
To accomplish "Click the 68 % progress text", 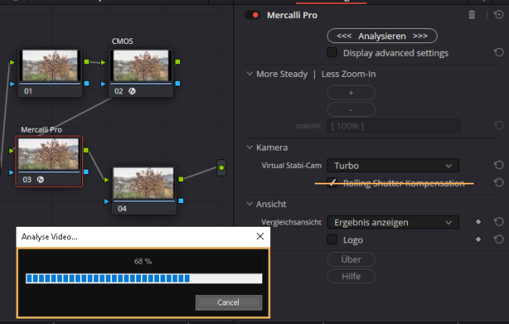I will 143,261.
